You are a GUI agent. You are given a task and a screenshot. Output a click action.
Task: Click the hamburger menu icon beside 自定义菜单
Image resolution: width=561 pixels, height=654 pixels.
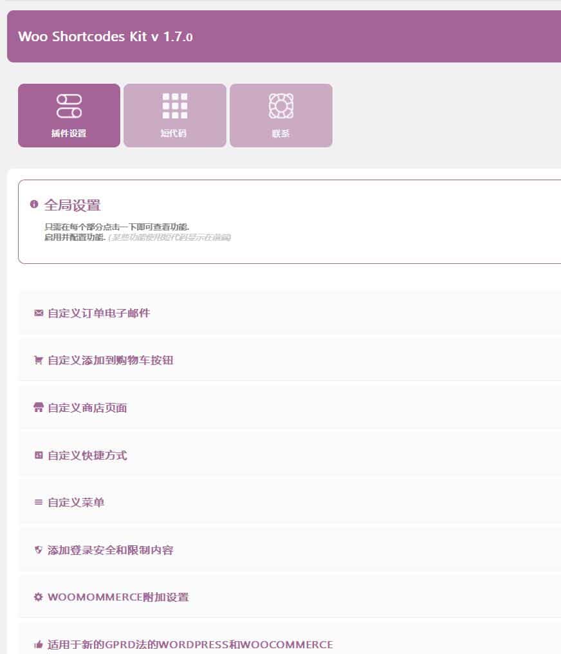point(39,503)
